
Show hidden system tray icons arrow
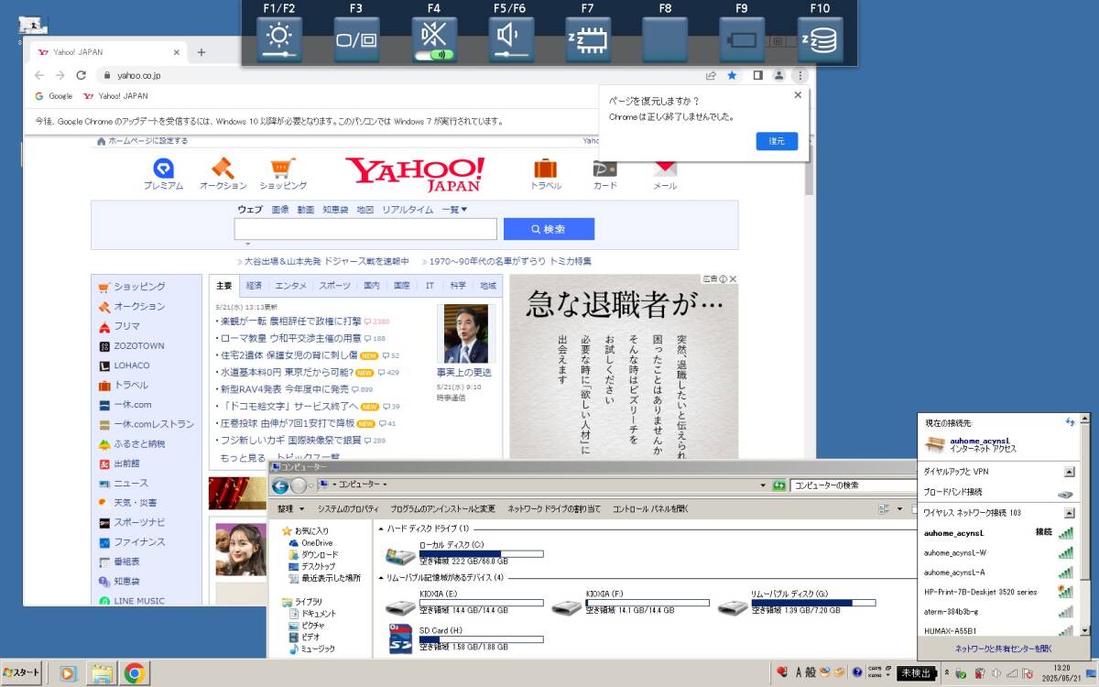click(x=948, y=673)
